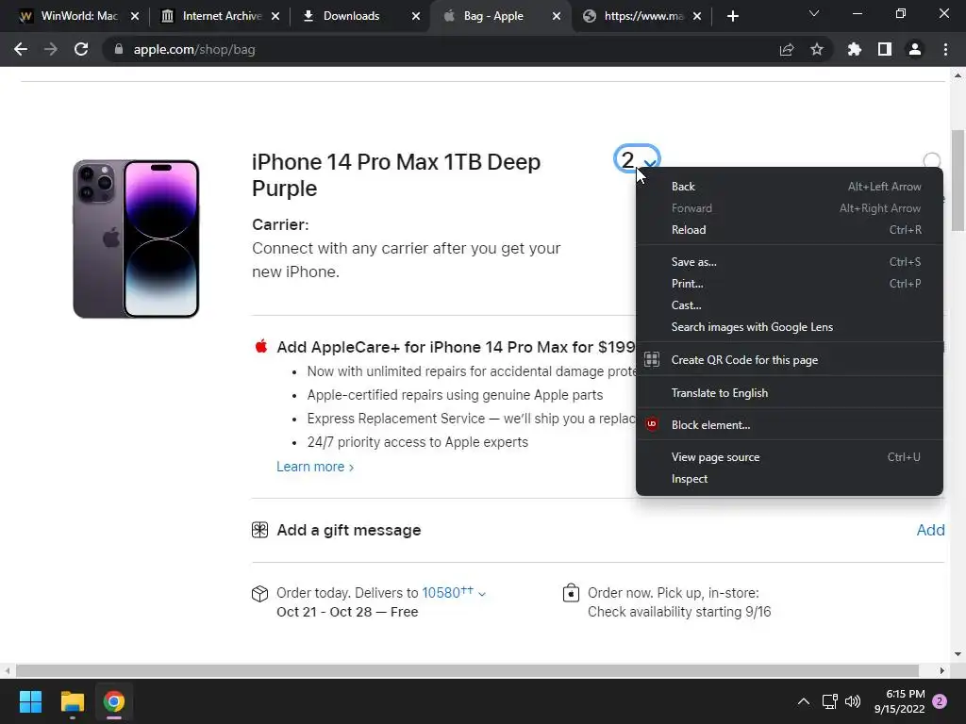Close the Downloads tab
The width and height of the screenshot is (966, 724).
416,16
